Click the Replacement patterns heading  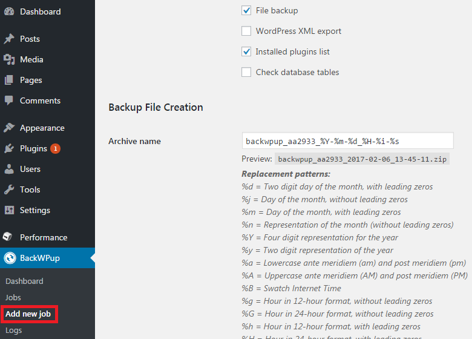[286, 174]
